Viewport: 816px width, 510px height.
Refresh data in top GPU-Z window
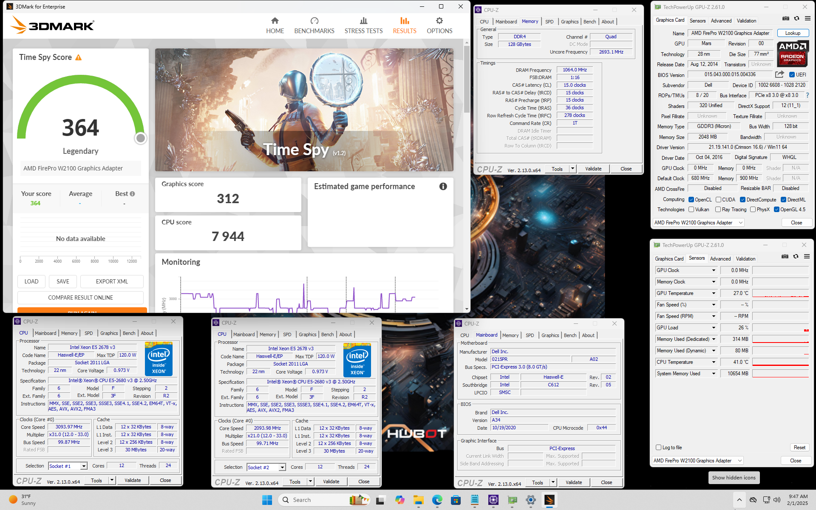[797, 19]
